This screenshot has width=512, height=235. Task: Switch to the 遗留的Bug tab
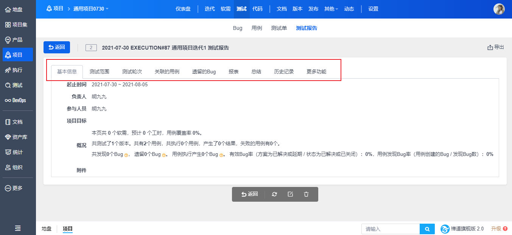pos(204,72)
